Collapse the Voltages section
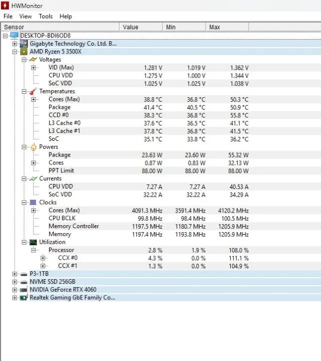Screen dimensions: 321x361 24,60
